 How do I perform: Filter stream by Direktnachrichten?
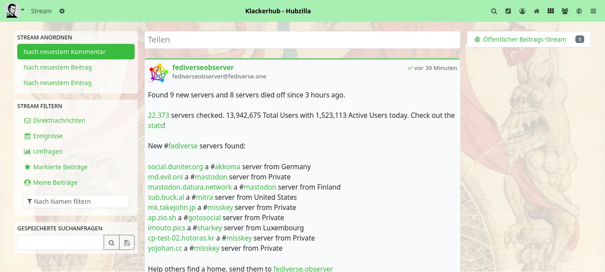[59, 120]
